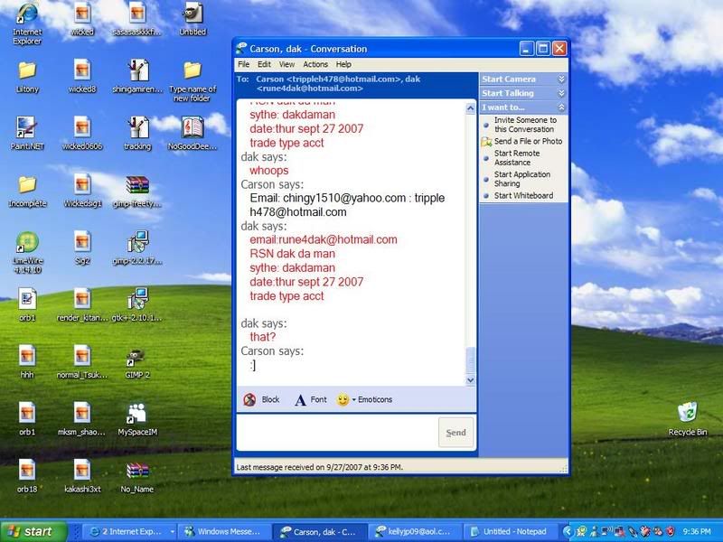Open the Font settings in the conversation
This screenshot has height=542, width=723.
(x=310, y=399)
